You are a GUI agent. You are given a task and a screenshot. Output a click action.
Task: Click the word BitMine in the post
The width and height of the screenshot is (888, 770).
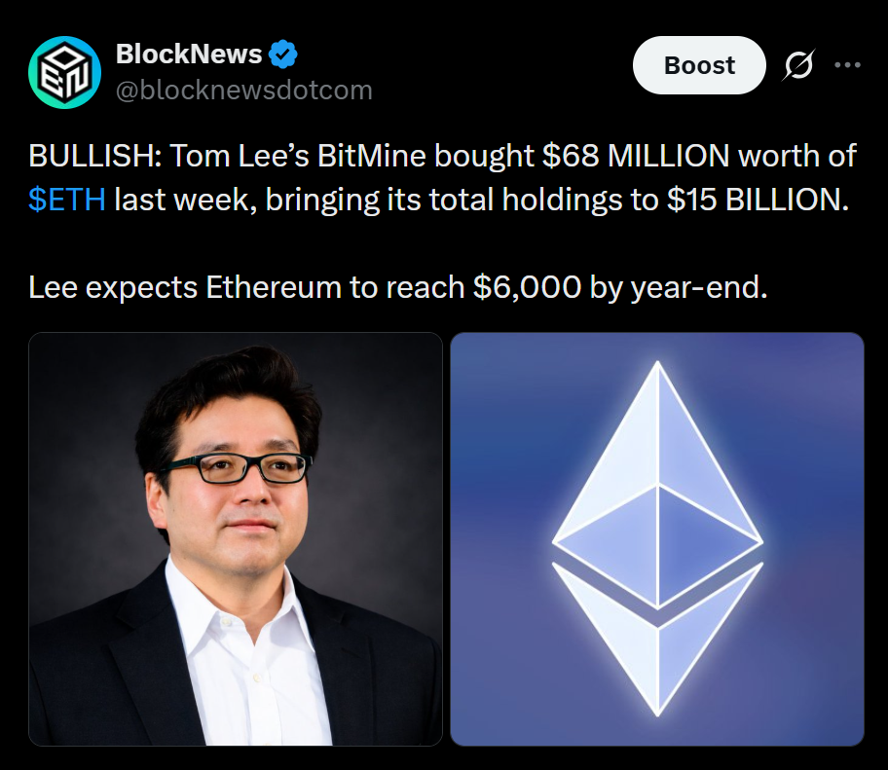[371, 156]
